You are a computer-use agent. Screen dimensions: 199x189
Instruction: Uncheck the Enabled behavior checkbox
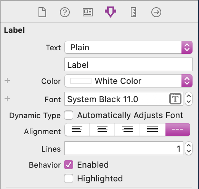[x=69, y=165]
